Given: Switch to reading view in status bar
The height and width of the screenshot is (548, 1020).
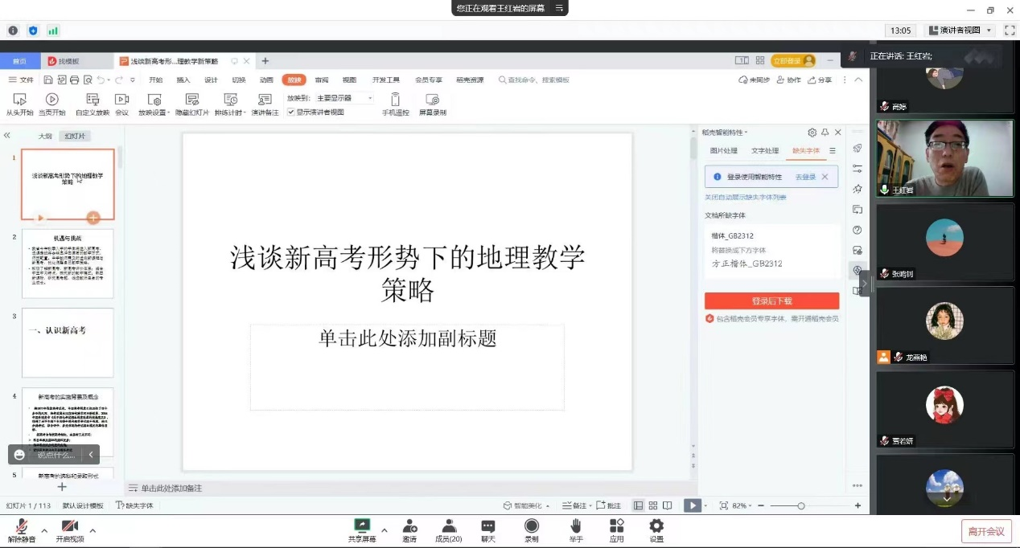Looking at the screenshot, I should pyautogui.click(x=668, y=505).
